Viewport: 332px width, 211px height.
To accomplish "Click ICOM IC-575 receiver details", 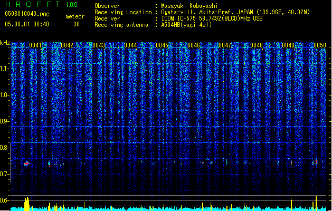I will (x=212, y=18).
